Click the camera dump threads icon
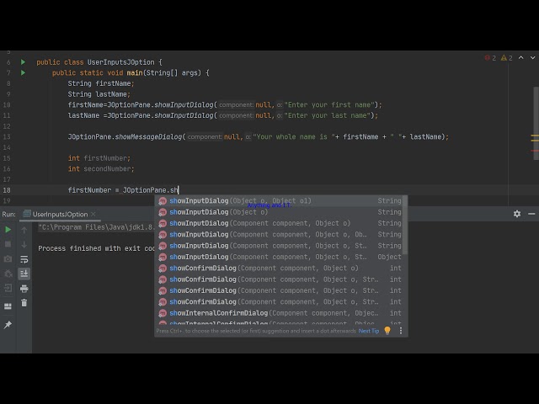Viewport: 539px width, 404px height. pyautogui.click(x=8, y=258)
